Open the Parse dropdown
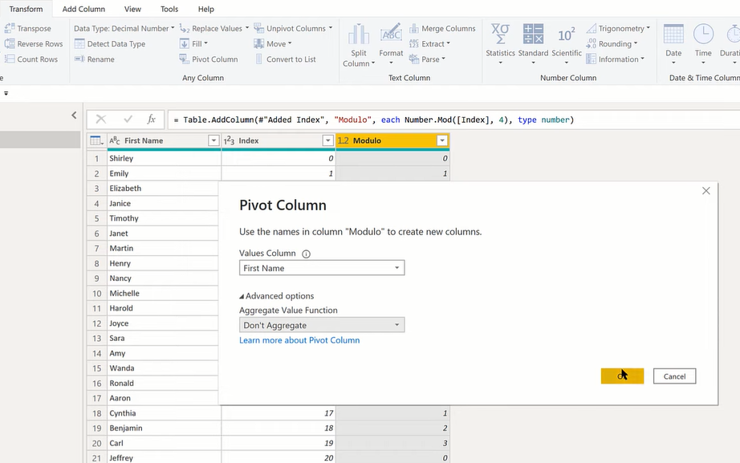 tap(427, 59)
